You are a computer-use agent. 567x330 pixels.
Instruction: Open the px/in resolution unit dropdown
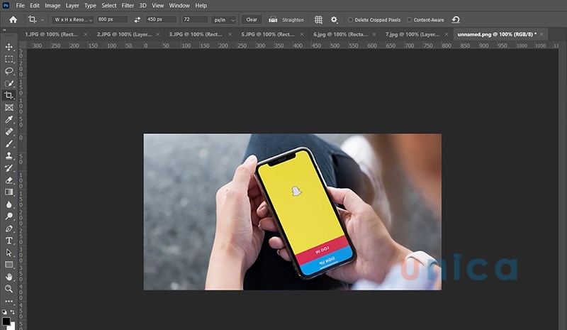[223, 20]
